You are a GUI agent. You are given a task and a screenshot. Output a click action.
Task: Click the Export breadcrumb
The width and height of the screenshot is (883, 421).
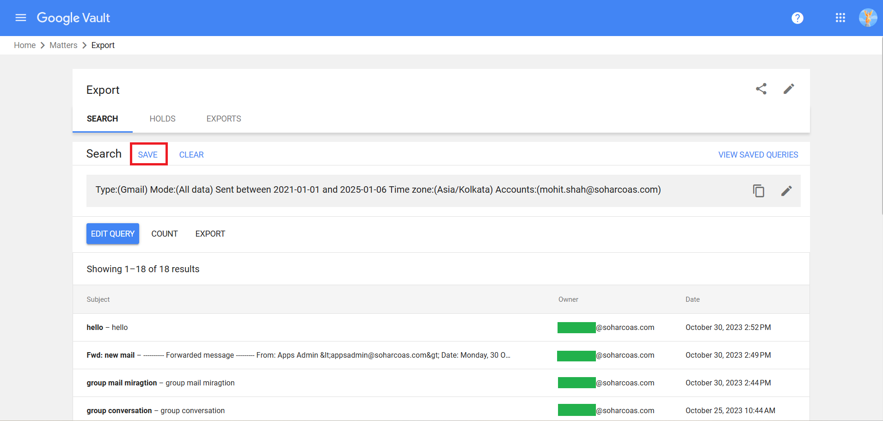(x=103, y=45)
